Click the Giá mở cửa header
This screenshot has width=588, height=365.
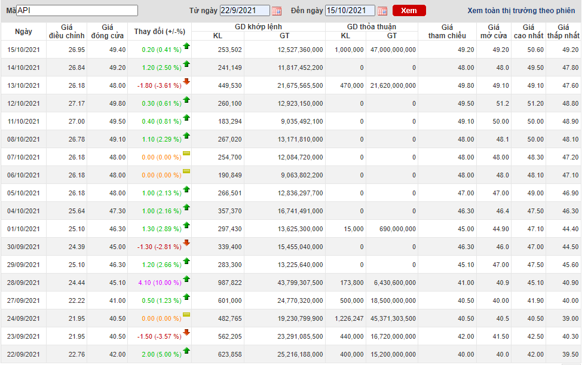pyautogui.click(x=494, y=32)
